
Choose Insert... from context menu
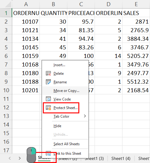(59, 65)
